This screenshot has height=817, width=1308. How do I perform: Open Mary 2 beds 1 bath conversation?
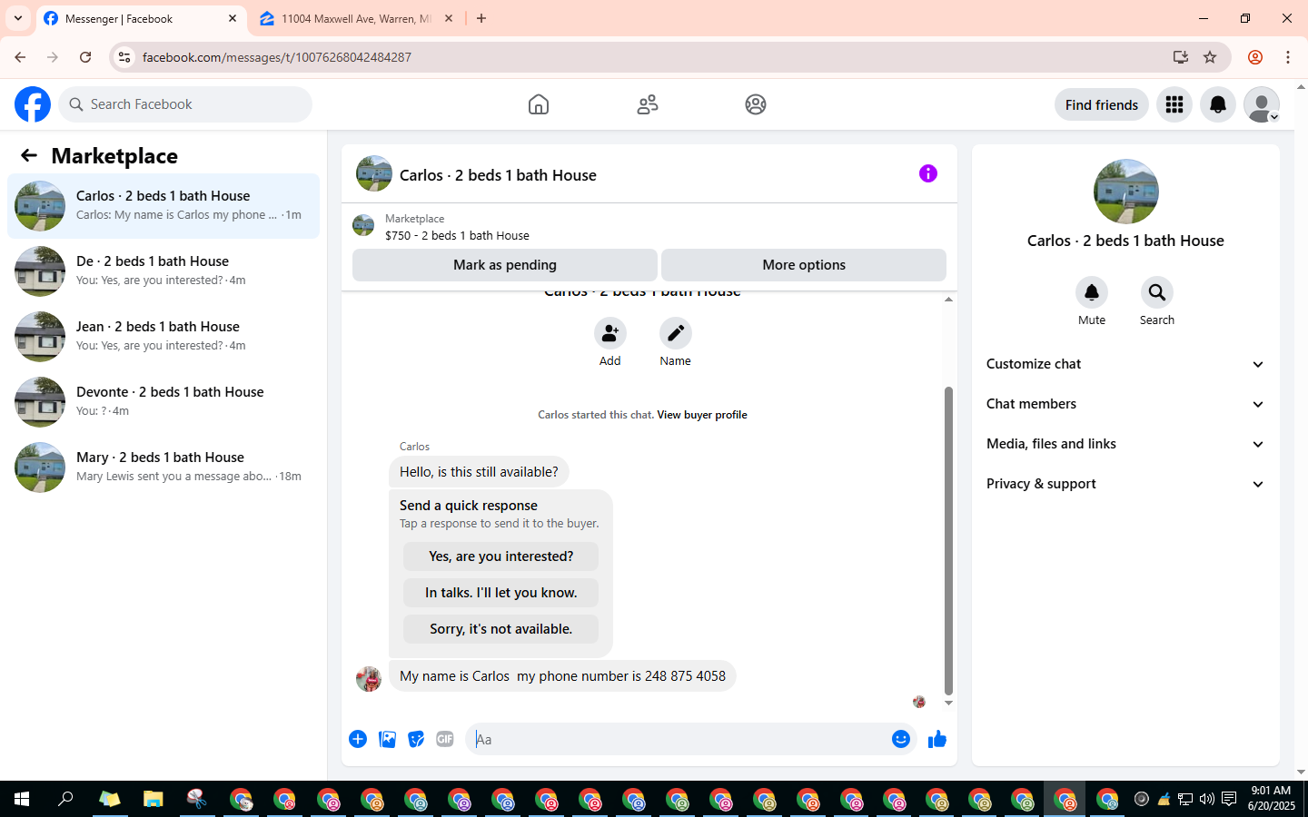coord(163,468)
